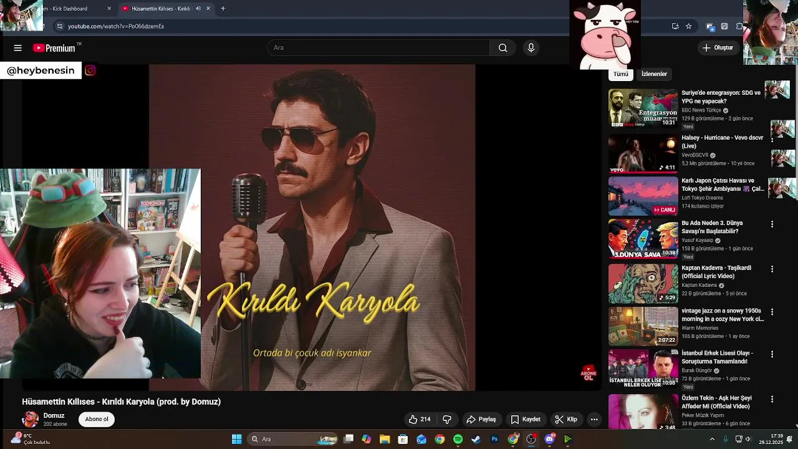Open Instagram icon next to @heybenesin
Screen dimensions: 798x449
90,70
